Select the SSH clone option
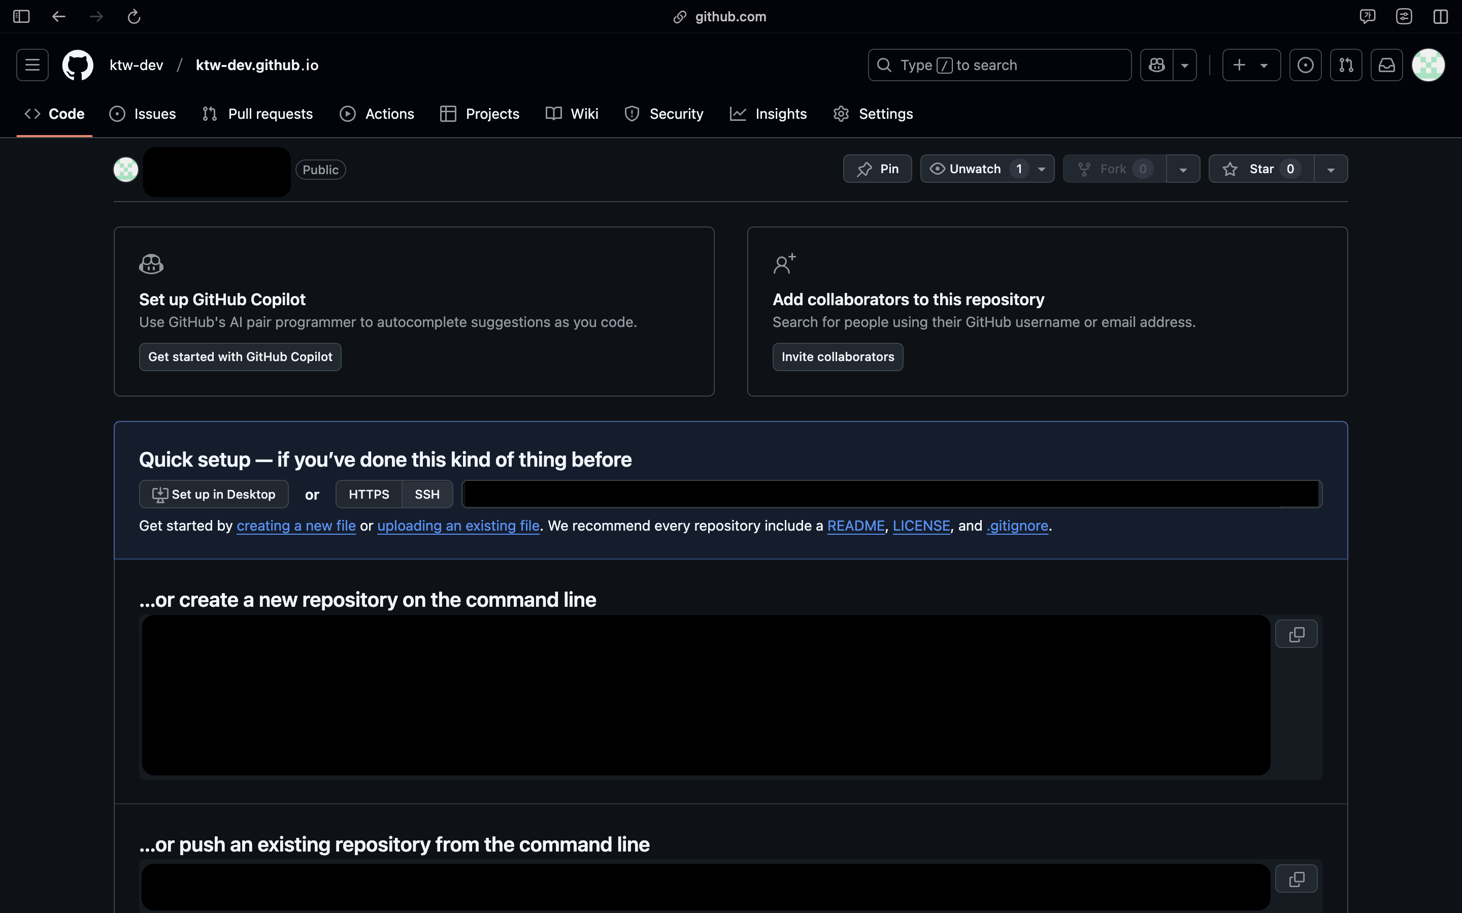Image resolution: width=1462 pixels, height=913 pixels. 427,495
